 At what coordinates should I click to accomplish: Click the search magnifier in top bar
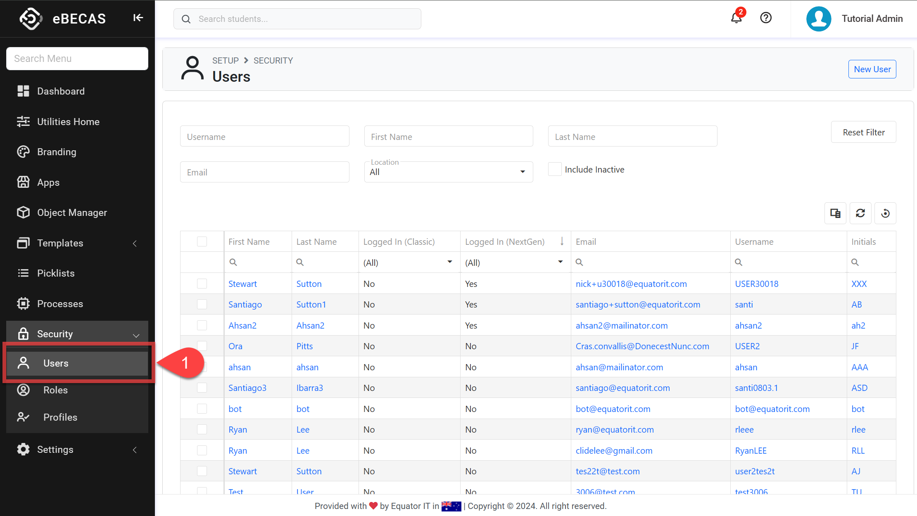186,19
